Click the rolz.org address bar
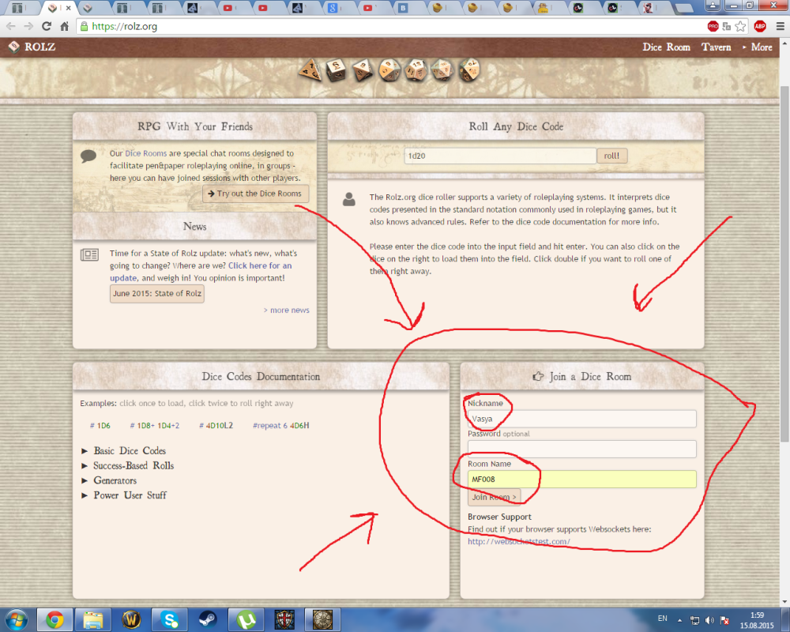This screenshot has height=632, width=790. (x=393, y=26)
